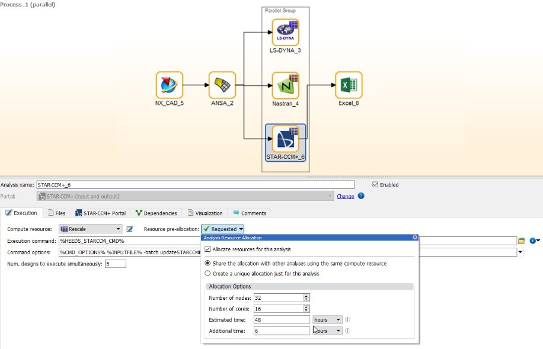Image resolution: width=543 pixels, height=349 pixels.
Task: Decrease the Number of nodes value
Action: pos(306,299)
